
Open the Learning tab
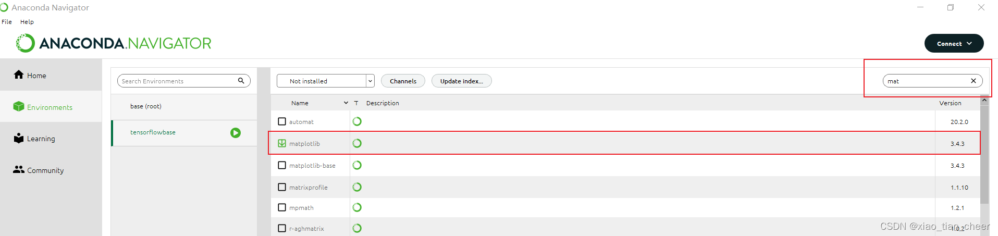click(x=51, y=139)
